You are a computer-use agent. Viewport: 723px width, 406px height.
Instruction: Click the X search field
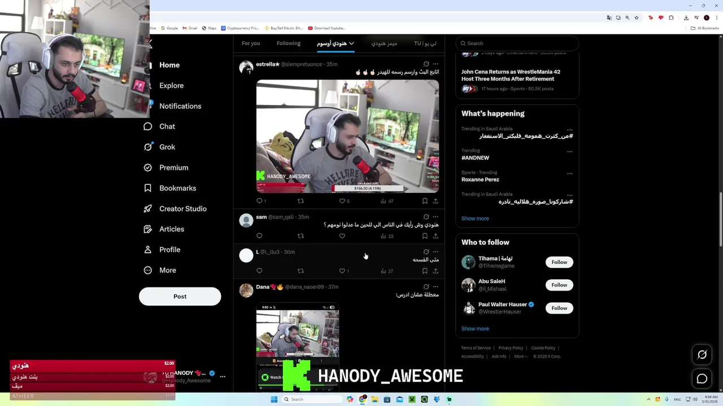pyautogui.click(x=517, y=43)
